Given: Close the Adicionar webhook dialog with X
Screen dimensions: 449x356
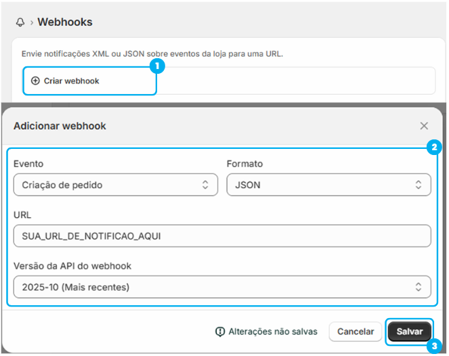Looking at the screenshot, I should [424, 126].
